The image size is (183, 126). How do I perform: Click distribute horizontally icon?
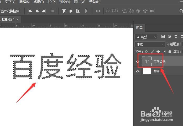pos(87,11)
